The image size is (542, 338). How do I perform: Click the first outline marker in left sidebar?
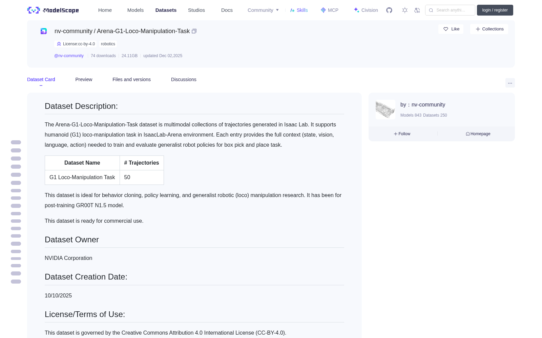(16, 142)
